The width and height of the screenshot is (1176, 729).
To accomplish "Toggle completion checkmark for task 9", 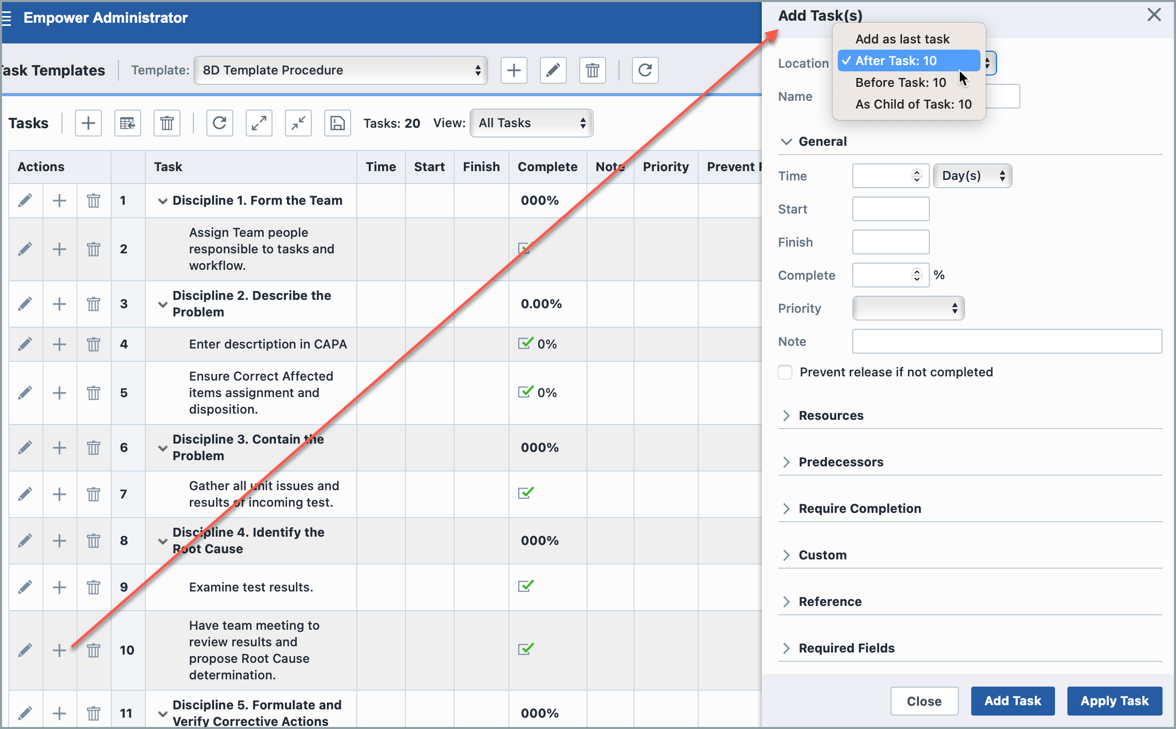I will [525, 586].
